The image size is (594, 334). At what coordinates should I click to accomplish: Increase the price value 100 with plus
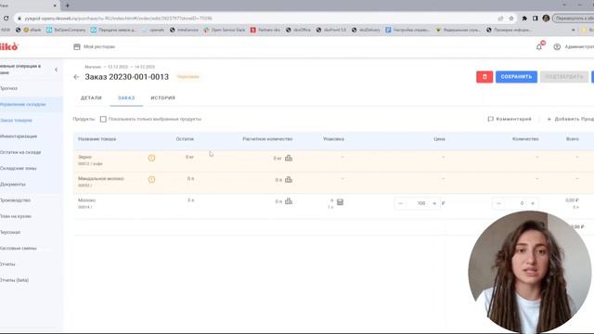(434, 203)
